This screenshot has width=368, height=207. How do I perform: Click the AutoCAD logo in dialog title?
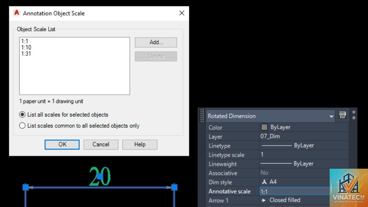coord(17,13)
